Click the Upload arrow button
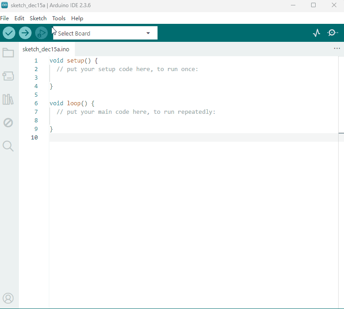 [x=25, y=33]
